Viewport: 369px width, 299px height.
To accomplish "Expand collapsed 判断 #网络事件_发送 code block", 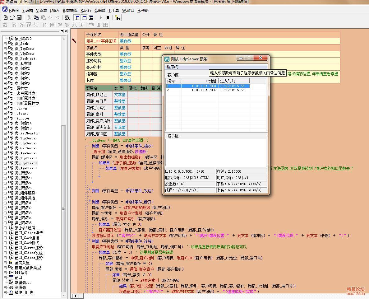I will click(x=90, y=189).
